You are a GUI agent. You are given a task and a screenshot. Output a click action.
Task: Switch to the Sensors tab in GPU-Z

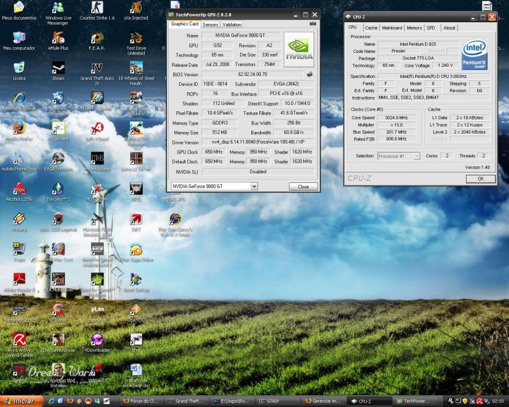point(210,24)
